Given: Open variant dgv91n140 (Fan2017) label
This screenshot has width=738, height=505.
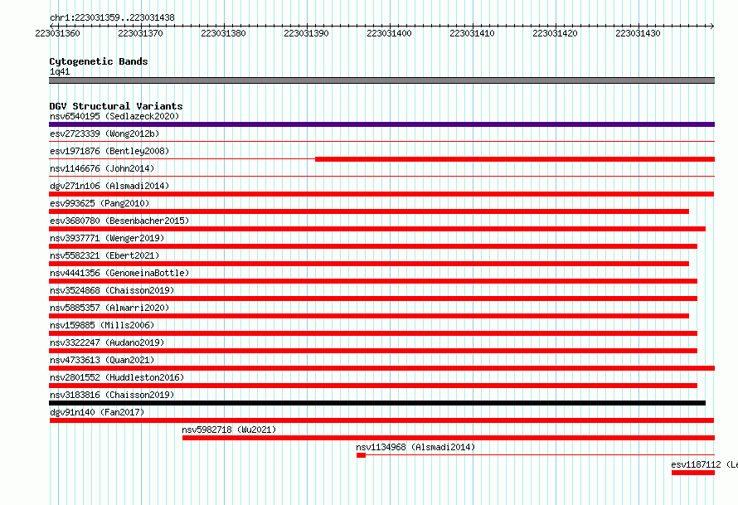Looking at the screenshot, I should (x=97, y=412).
